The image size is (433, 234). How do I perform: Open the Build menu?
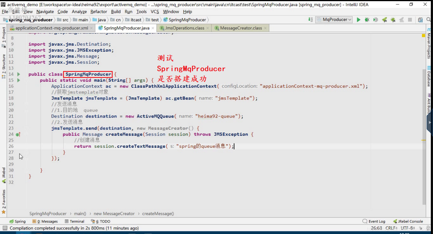coord(116,11)
